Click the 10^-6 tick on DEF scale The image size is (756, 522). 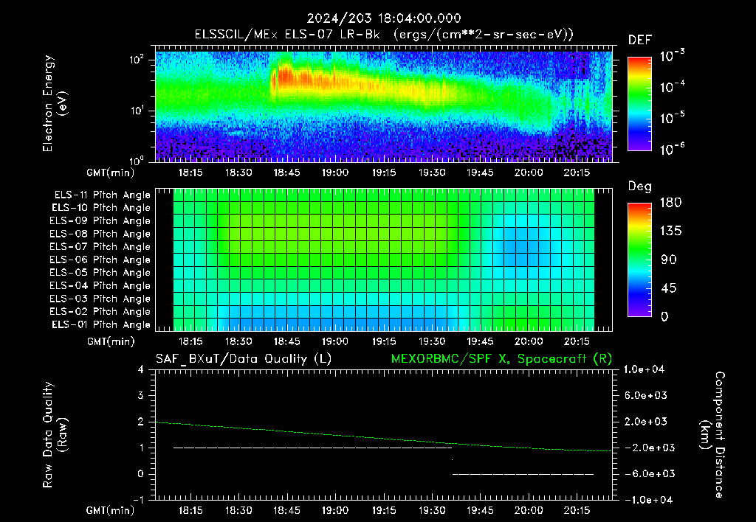tap(673, 149)
